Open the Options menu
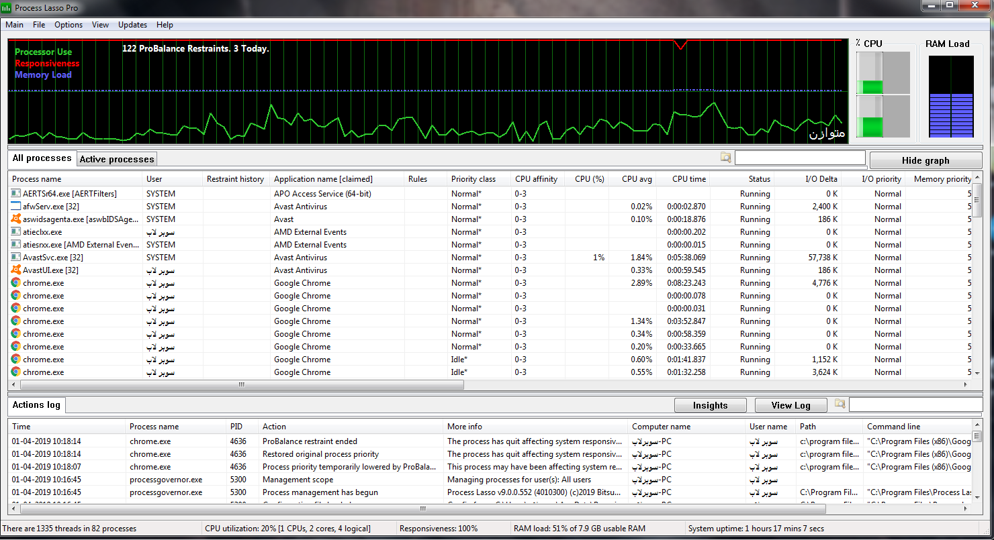This screenshot has width=994, height=540. 69,25
